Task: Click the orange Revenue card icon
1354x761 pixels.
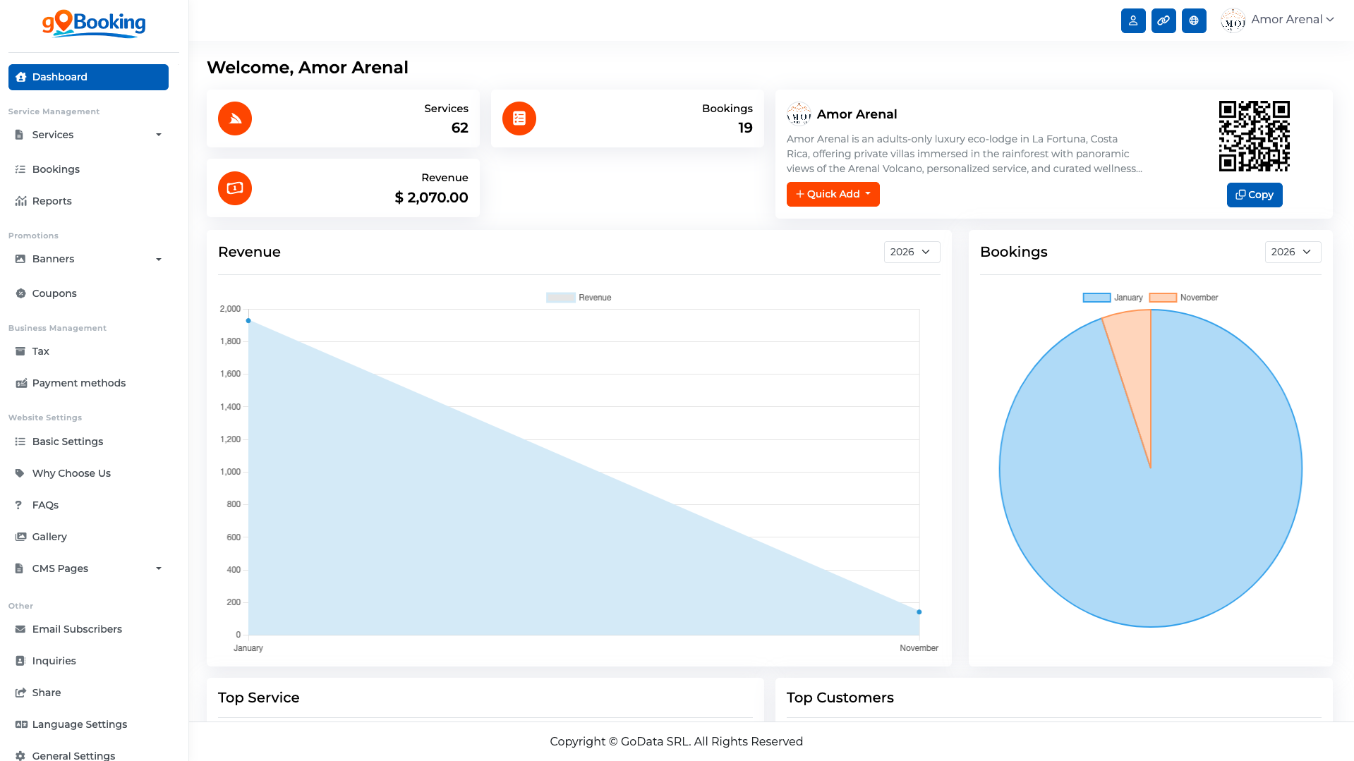Action: pyautogui.click(x=234, y=188)
